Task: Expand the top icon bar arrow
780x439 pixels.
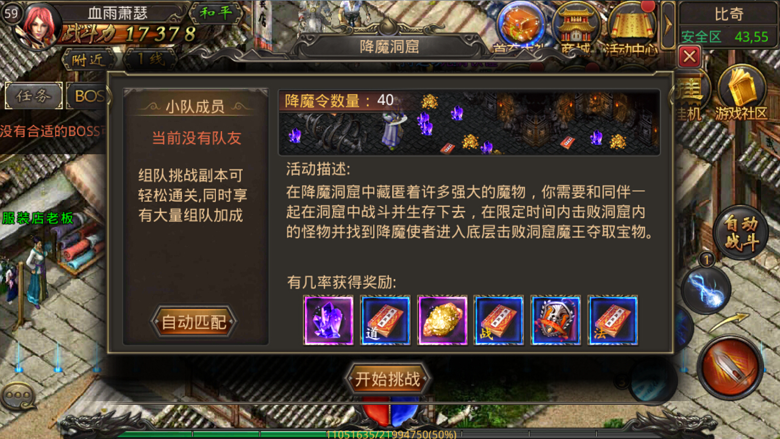Action: coord(668,25)
